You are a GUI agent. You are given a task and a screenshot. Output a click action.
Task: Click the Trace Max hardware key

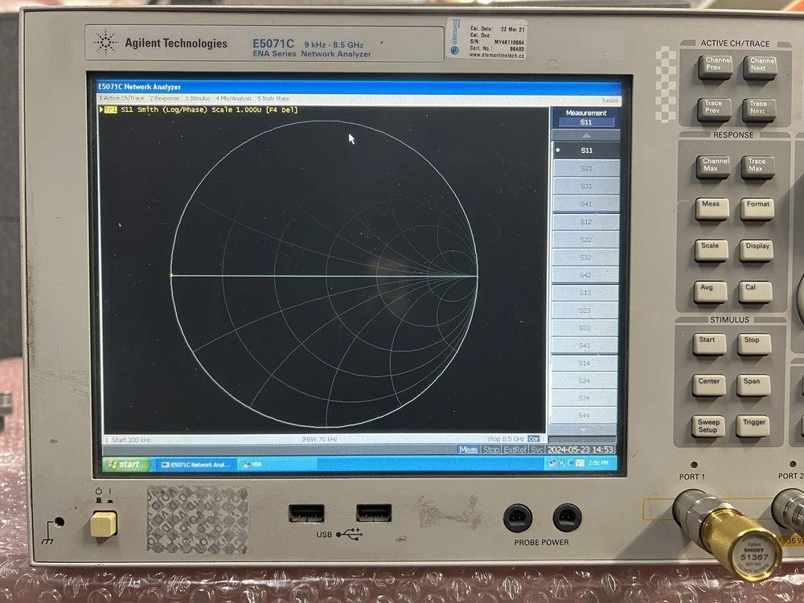pyautogui.click(x=757, y=168)
